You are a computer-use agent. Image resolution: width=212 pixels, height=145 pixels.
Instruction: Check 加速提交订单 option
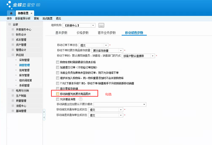[x=58, y=67]
